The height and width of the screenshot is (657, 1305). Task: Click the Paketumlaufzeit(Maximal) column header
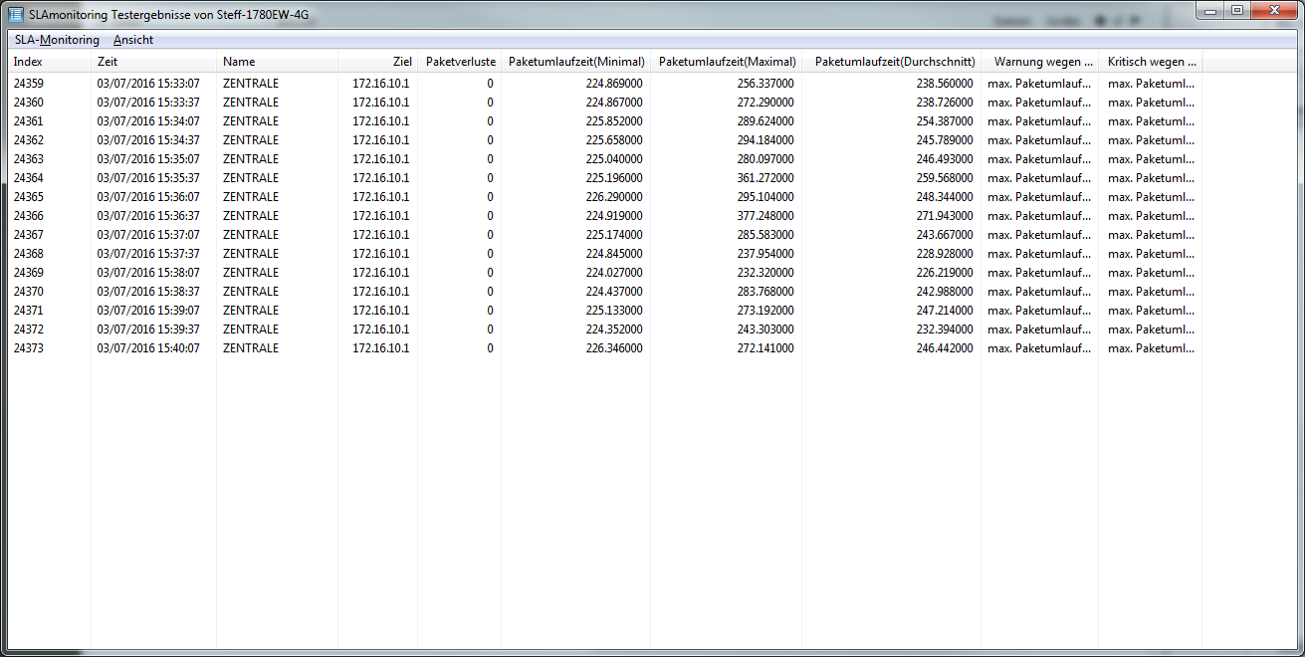click(727, 62)
